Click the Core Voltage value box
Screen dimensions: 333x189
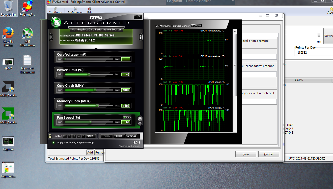pos(126,59)
